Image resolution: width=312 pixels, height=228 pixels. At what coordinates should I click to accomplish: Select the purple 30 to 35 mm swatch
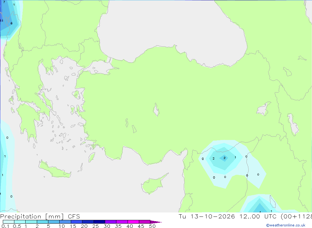(110, 222)
